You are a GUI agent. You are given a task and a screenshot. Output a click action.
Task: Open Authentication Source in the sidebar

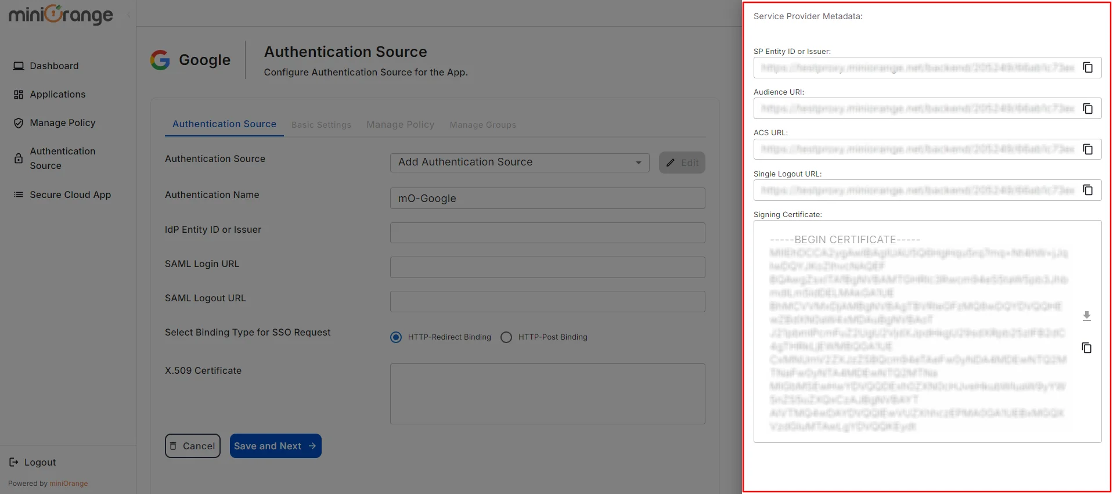click(63, 158)
